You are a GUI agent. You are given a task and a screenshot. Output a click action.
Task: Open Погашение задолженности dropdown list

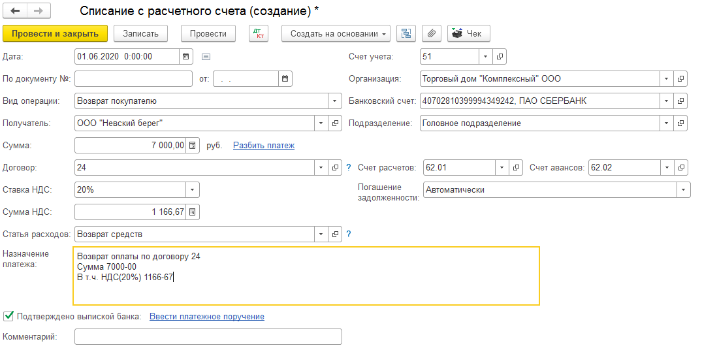pos(683,189)
